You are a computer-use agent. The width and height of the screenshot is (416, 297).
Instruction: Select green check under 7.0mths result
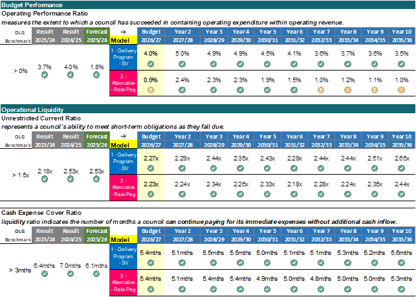coord(70,274)
